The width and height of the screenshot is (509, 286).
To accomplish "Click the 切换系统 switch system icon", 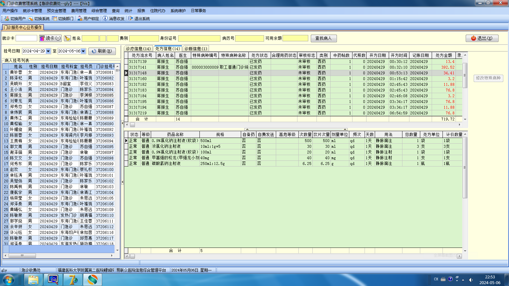I will click(x=31, y=19).
